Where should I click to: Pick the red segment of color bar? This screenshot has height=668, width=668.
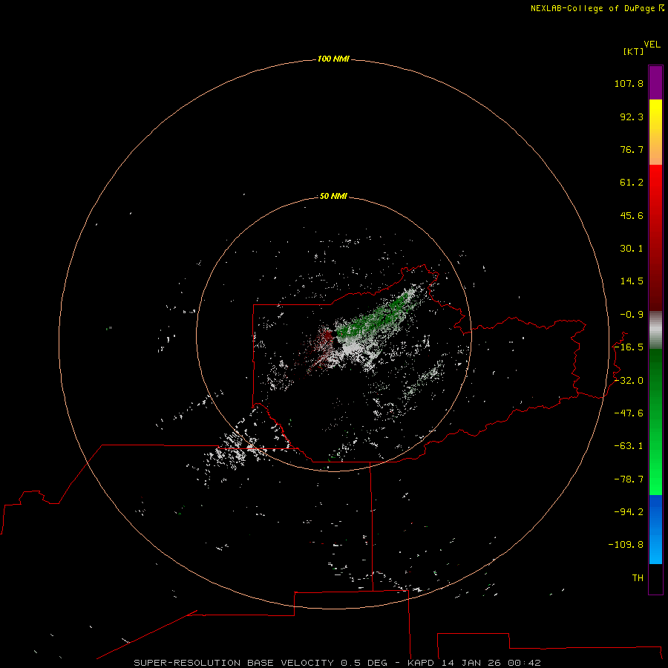[x=655, y=238]
